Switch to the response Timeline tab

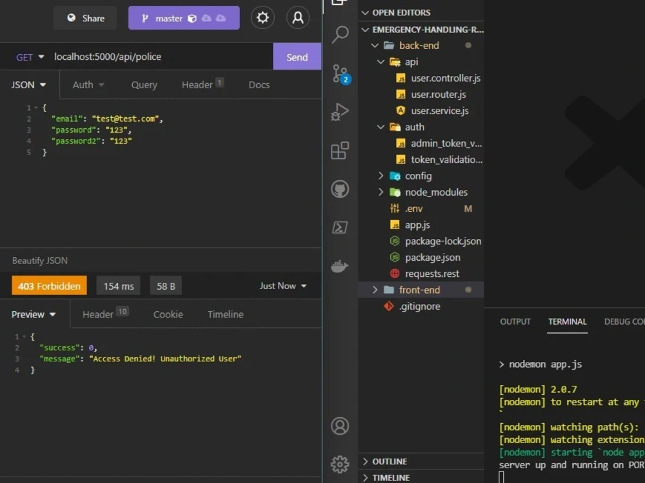point(225,315)
